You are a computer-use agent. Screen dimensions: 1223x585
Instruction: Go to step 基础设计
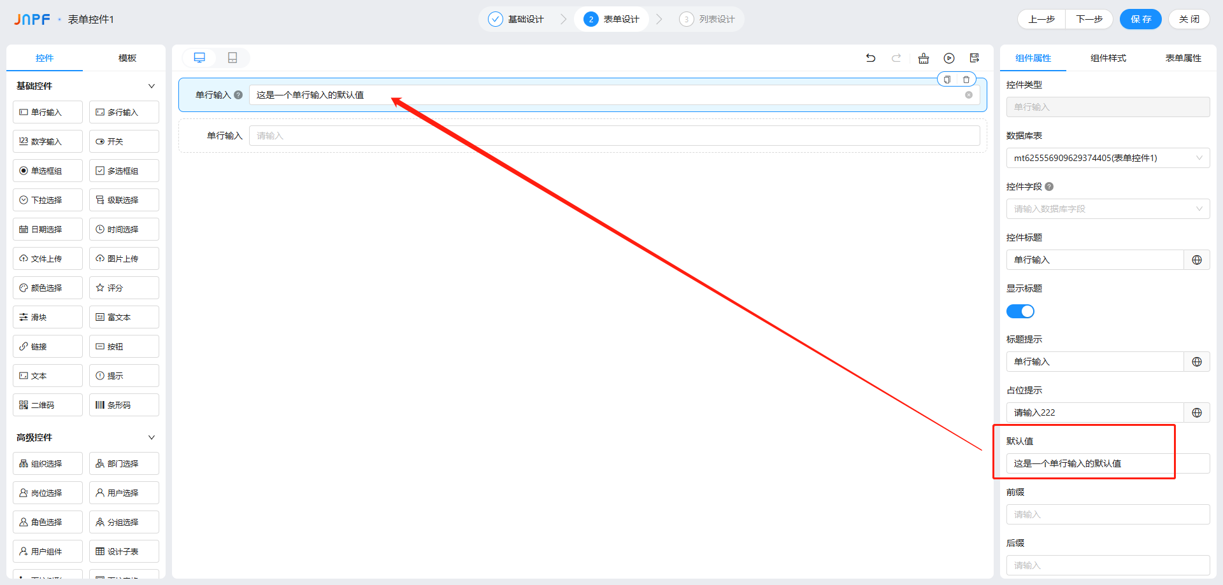[x=516, y=19]
